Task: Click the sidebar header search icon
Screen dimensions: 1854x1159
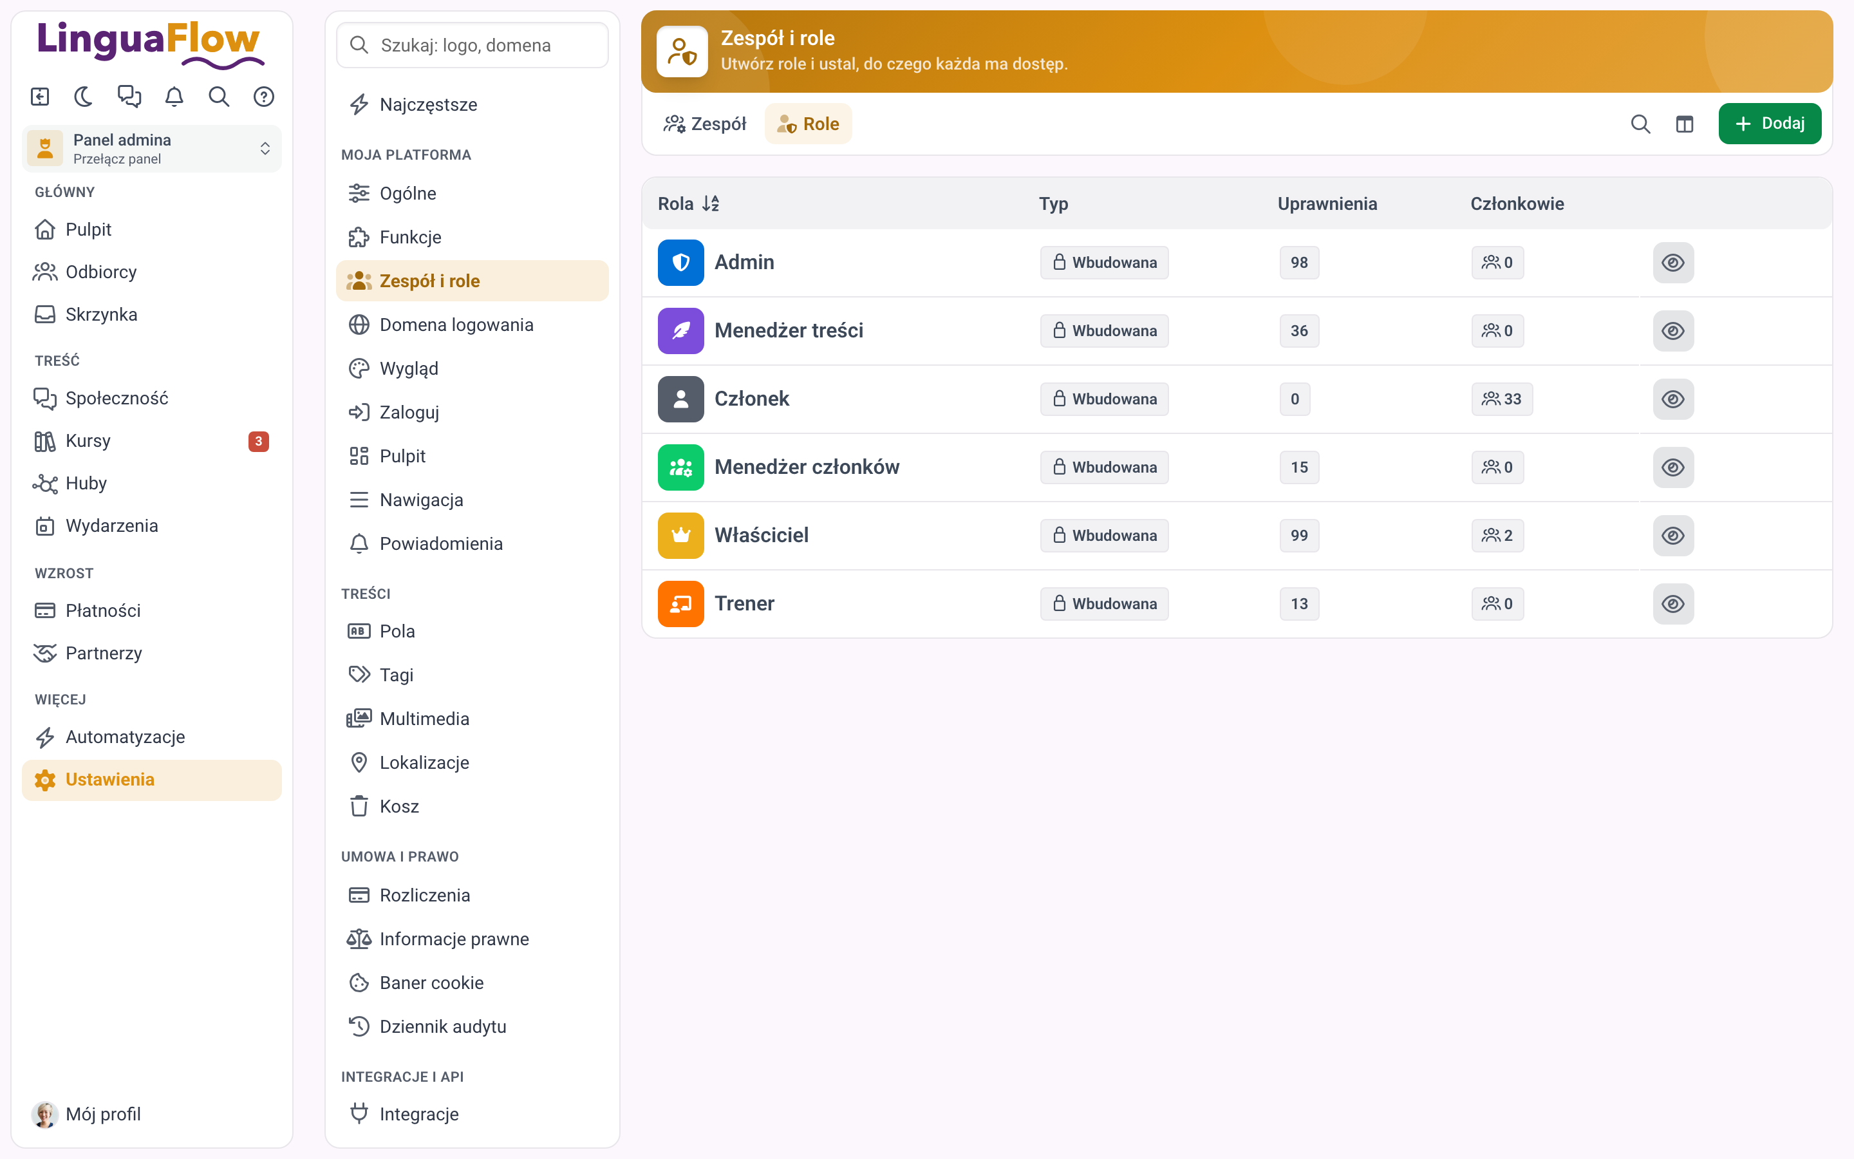Action: [219, 97]
